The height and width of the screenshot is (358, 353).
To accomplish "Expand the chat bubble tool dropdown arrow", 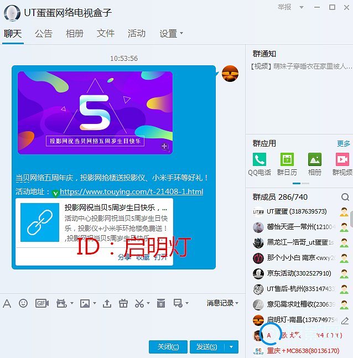I will pyautogui.click(x=187, y=303).
